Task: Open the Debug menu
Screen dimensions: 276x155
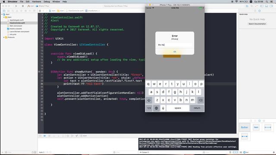Action: point(47,2)
